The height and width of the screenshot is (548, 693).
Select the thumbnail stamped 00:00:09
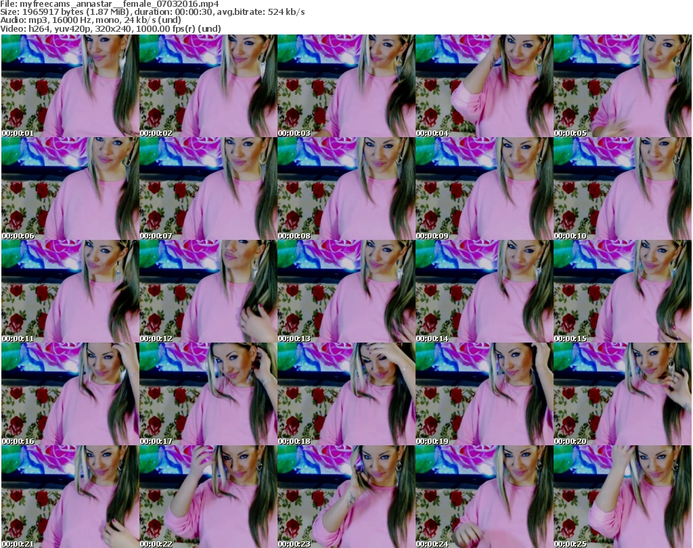click(485, 189)
